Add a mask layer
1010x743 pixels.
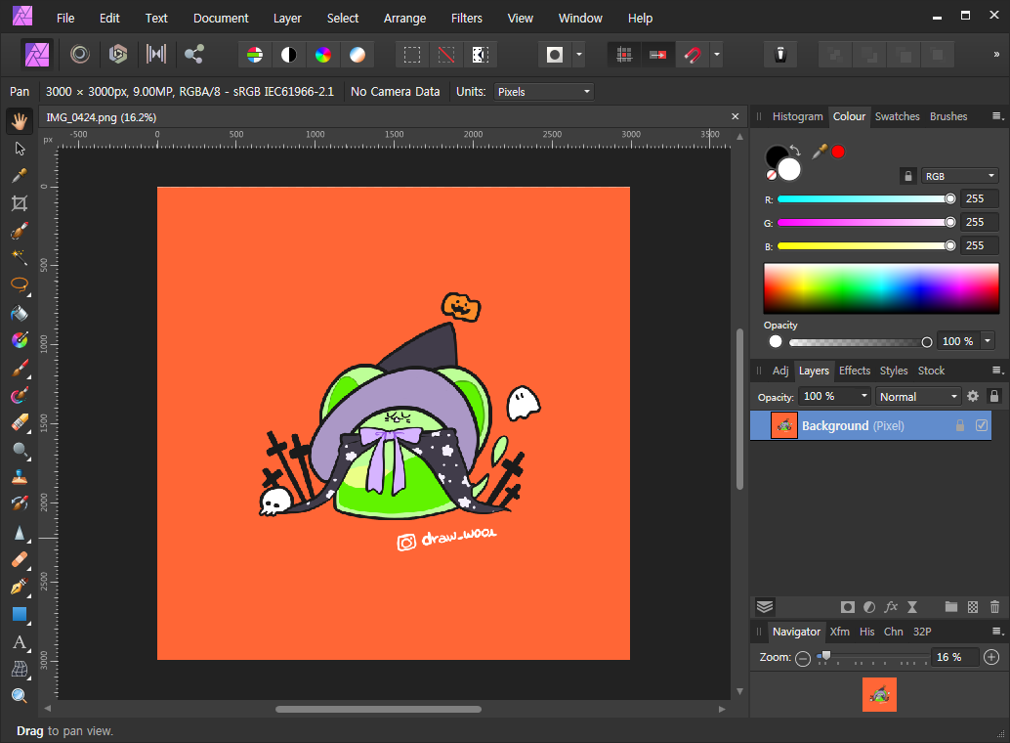(848, 607)
